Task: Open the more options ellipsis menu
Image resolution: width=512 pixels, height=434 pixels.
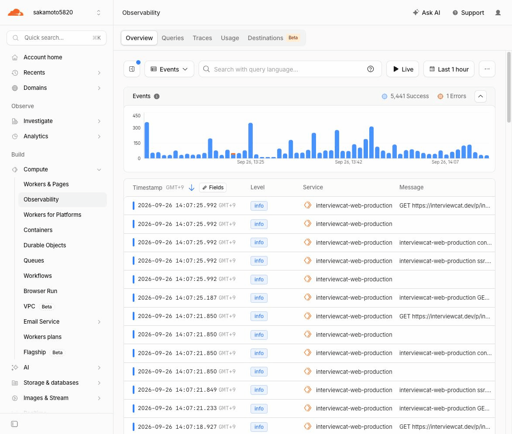Action: point(487,69)
